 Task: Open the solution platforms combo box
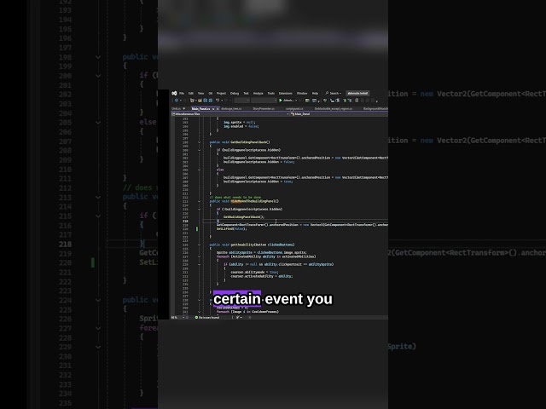(x=264, y=101)
